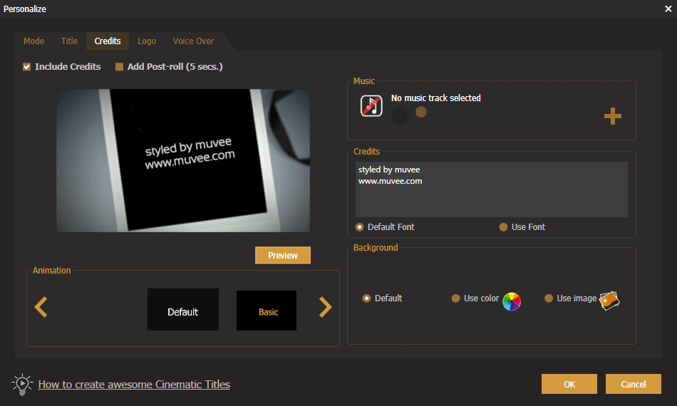Click inside the Credits text box
Screen dimensions: 677x406
tap(491, 189)
